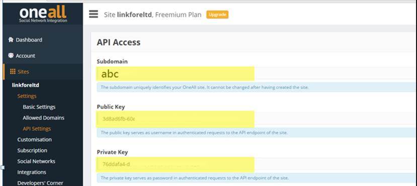The width and height of the screenshot is (417, 186).
Task: Click the Account globe icon
Action: 11,55
